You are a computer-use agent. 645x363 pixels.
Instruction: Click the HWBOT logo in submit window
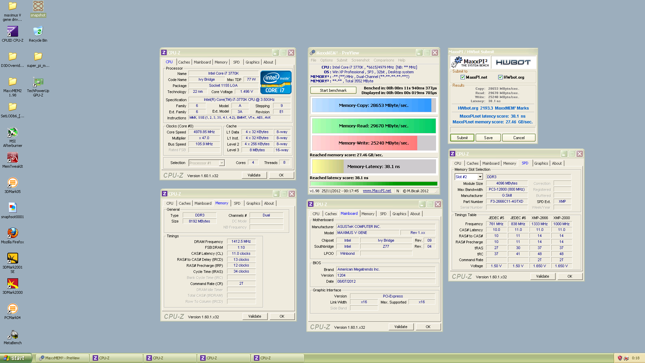(x=513, y=62)
